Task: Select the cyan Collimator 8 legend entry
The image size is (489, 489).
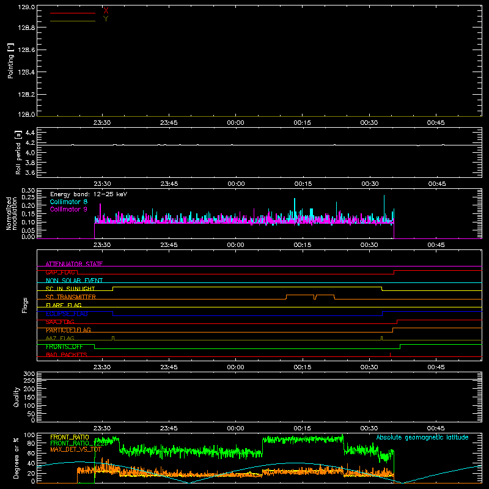Action: (x=68, y=202)
